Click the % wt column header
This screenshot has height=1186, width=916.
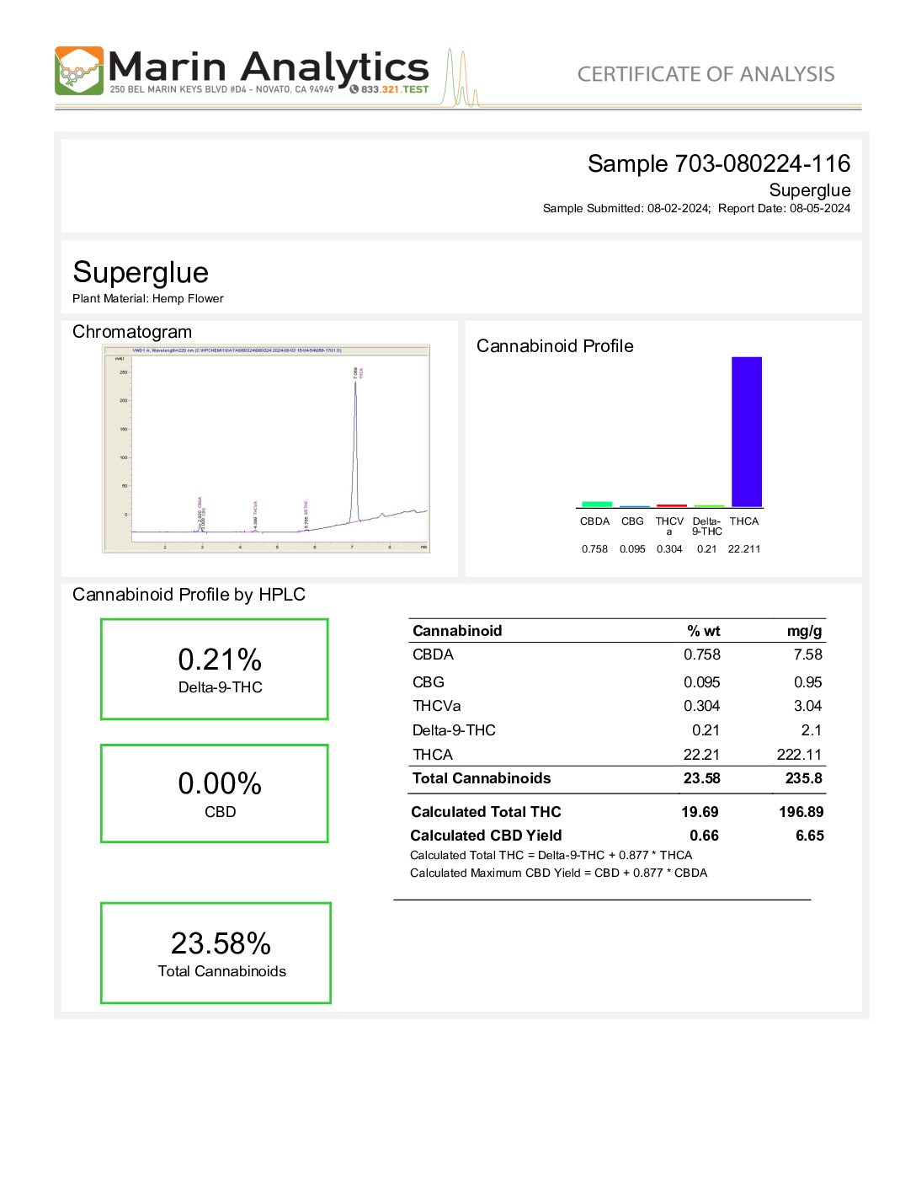(x=704, y=631)
